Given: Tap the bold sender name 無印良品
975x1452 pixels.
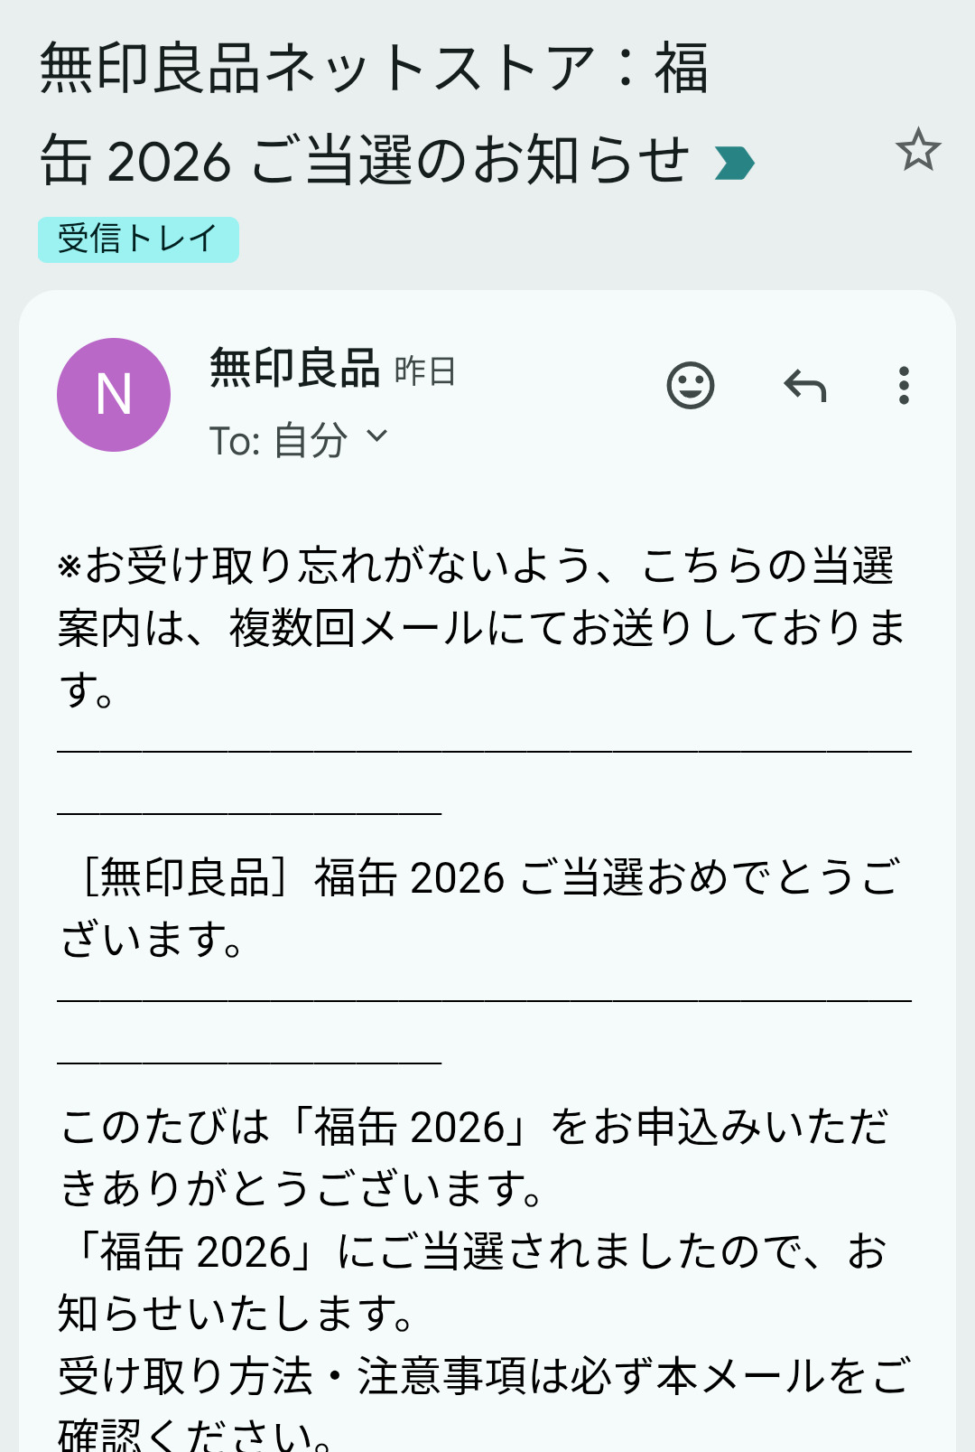Looking at the screenshot, I should coord(294,369).
